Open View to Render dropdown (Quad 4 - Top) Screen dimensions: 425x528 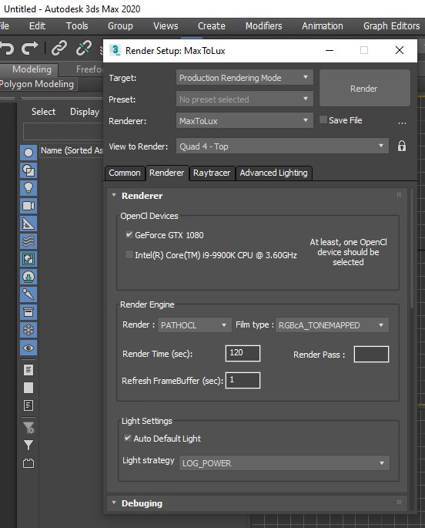pos(283,146)
